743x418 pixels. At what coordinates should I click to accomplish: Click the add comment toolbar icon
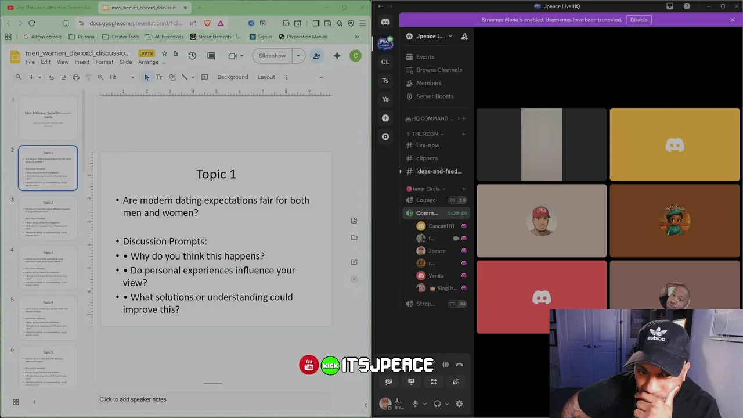tap(205, 77)
